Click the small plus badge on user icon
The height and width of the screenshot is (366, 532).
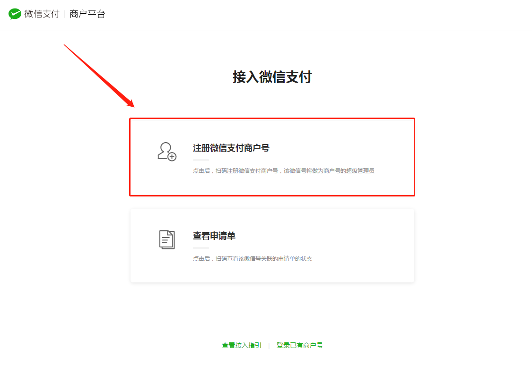[x=172, y=157]
